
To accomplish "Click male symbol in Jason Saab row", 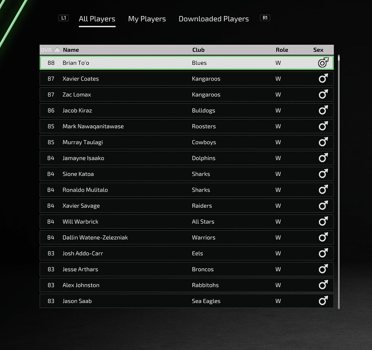I will click(x=323, y=301).
